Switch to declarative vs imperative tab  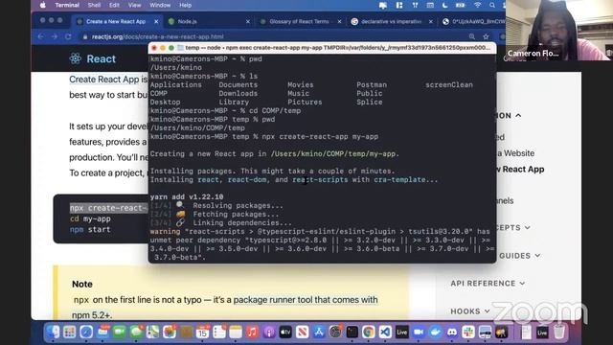coord(391,21)
